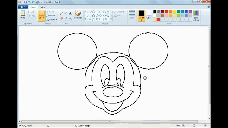Select the Oval shape
Image resolution: width=228 pixels, height=128 pixels.
tap(93, 12)
